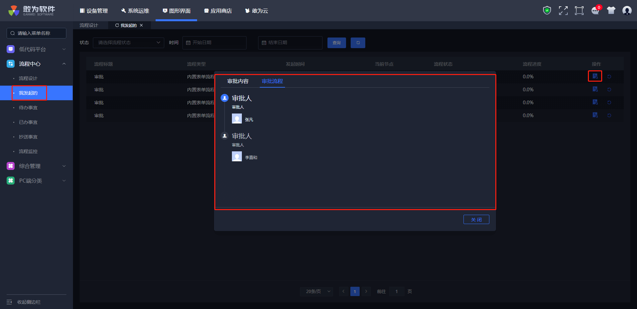Click the 低代码平台 sidebar icon
The height and width of the screenshot is (309, 637).
click(x=11, y=49)
